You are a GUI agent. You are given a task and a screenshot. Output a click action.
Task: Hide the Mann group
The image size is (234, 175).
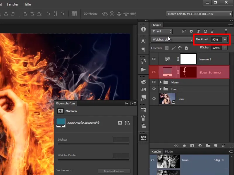[154, 82]
